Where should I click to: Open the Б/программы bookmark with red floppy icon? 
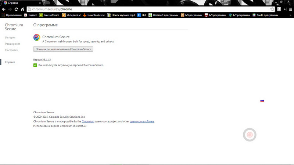[x=215, y=15]
